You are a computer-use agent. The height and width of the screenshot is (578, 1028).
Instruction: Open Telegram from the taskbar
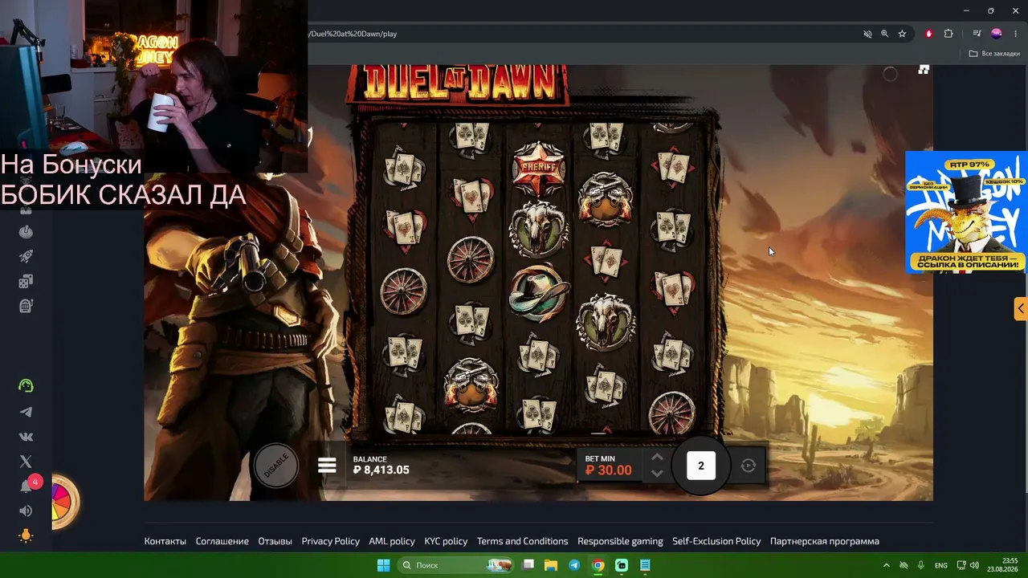coord(574,565)
